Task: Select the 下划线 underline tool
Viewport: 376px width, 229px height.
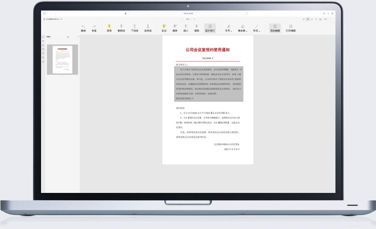Action: click(x=135, y=28)
